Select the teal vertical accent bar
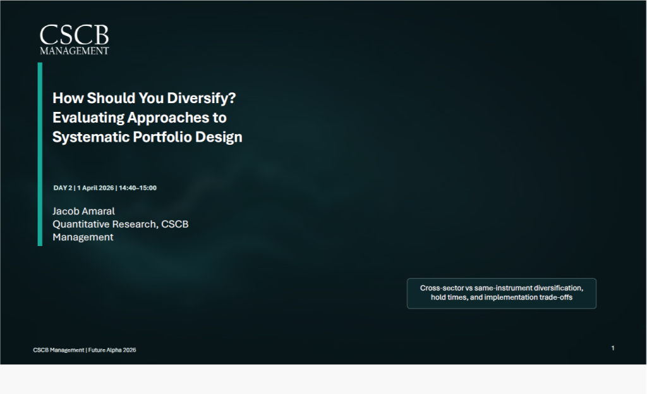 [40, 154]
